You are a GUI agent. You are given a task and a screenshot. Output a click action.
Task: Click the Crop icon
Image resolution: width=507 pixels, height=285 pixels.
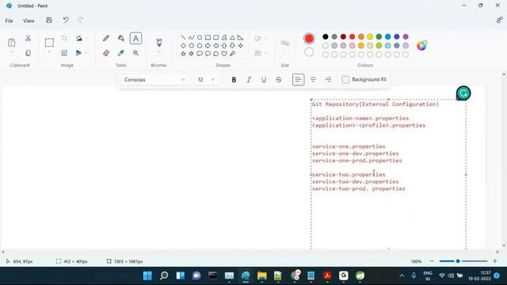(x=64, y=38)
